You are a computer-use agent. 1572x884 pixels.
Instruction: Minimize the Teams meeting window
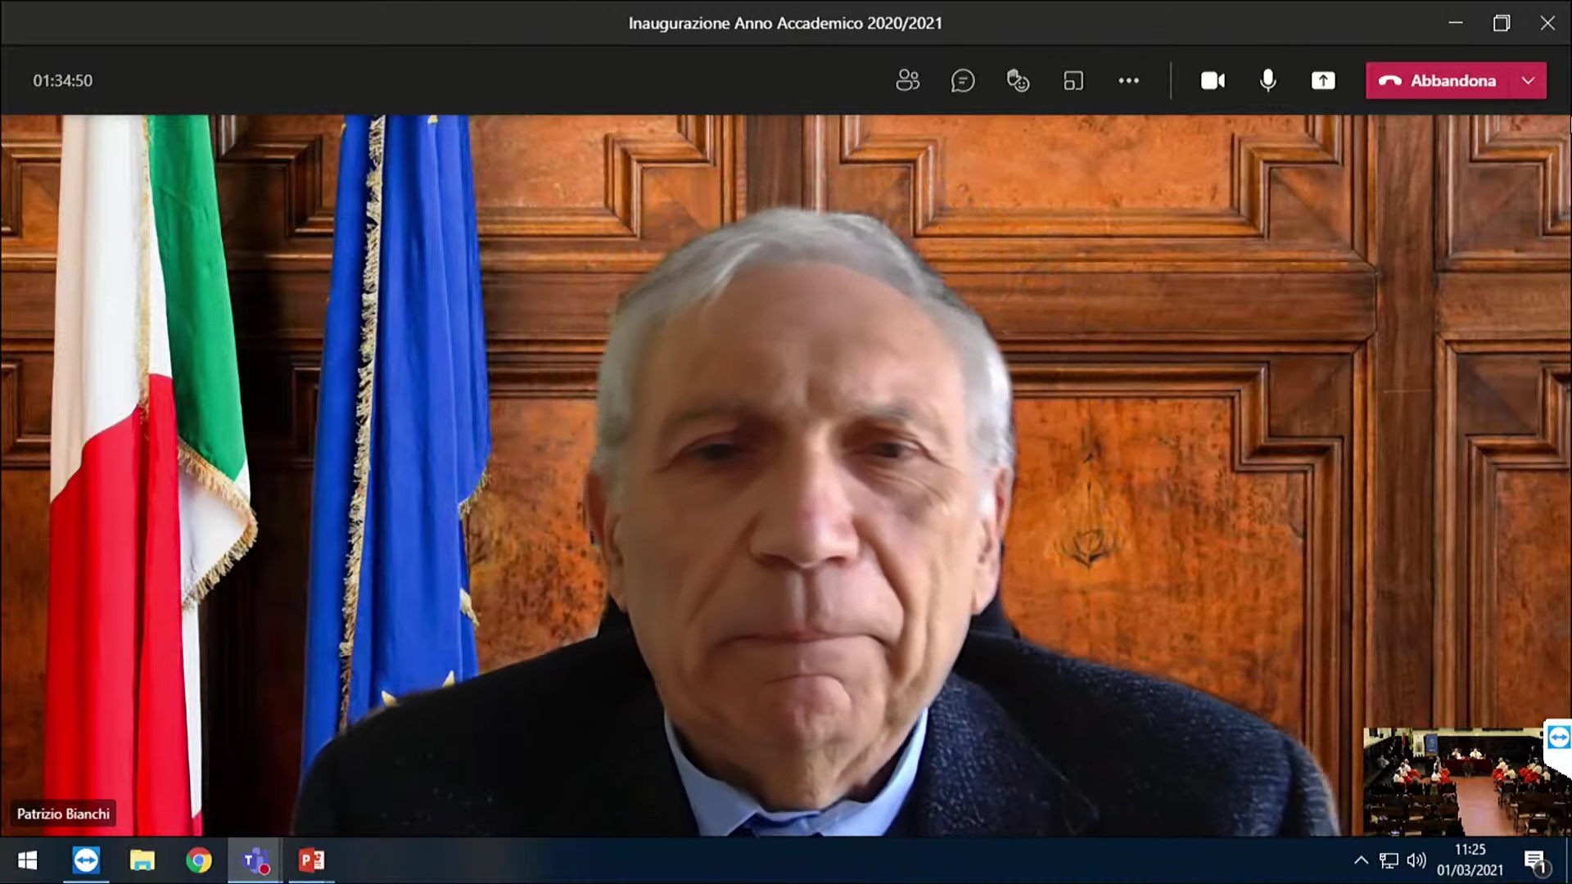click(1456, 23)
